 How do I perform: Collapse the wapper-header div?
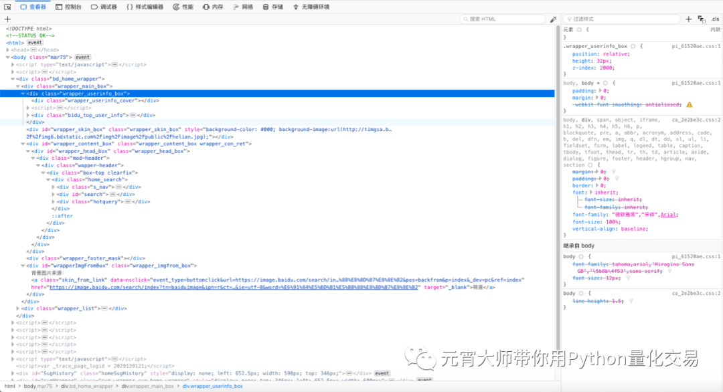point(38,165)
